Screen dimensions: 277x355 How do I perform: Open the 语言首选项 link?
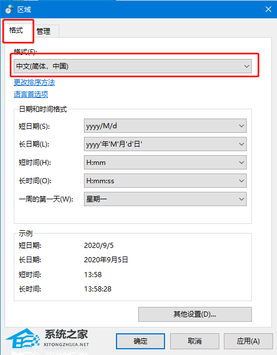click(31, 94)
